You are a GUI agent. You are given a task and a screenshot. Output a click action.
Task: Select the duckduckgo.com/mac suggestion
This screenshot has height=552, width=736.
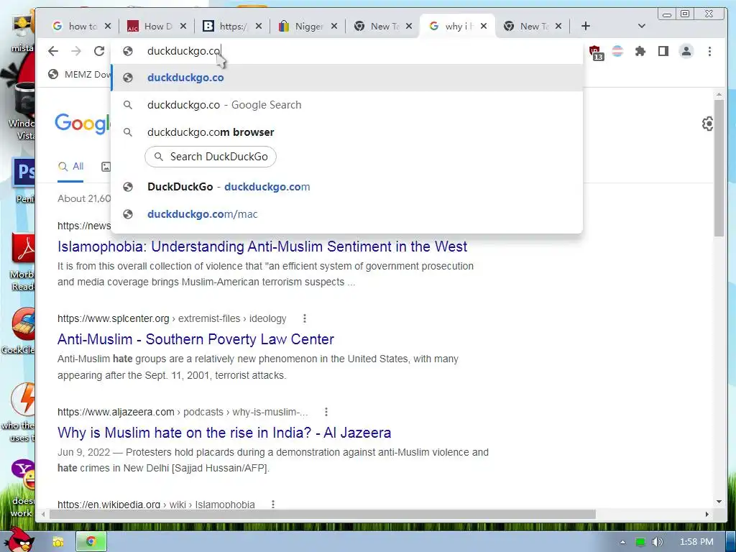[347, 214]
